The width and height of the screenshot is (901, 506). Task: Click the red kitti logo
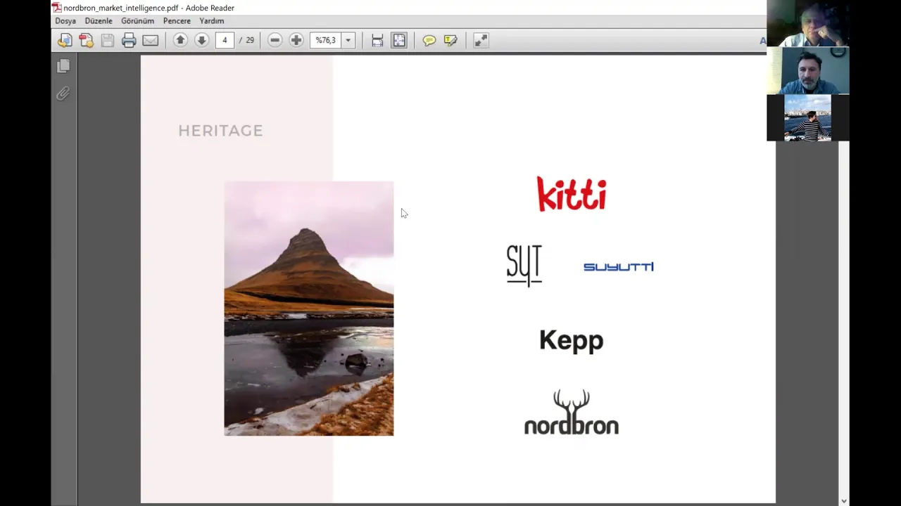tap(572, 194)
